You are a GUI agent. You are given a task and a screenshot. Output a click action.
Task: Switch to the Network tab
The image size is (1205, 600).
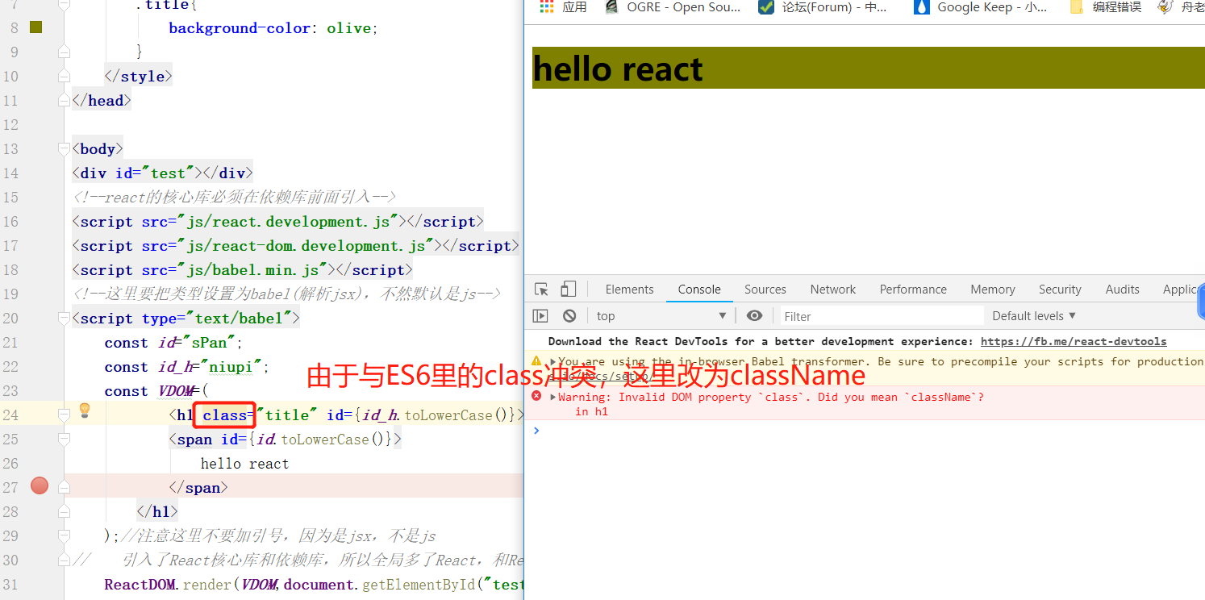click(x=833, y=290)
